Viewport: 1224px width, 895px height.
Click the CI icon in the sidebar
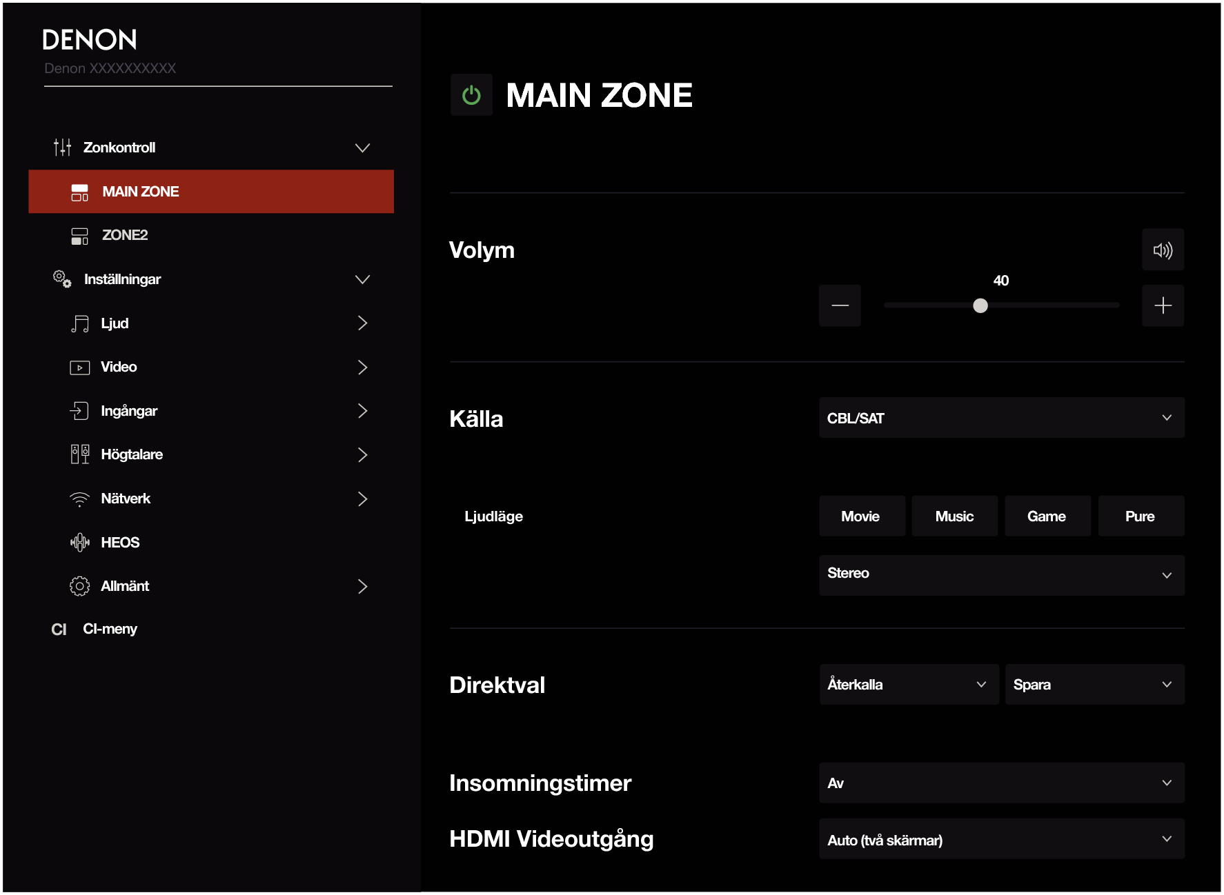59,630
